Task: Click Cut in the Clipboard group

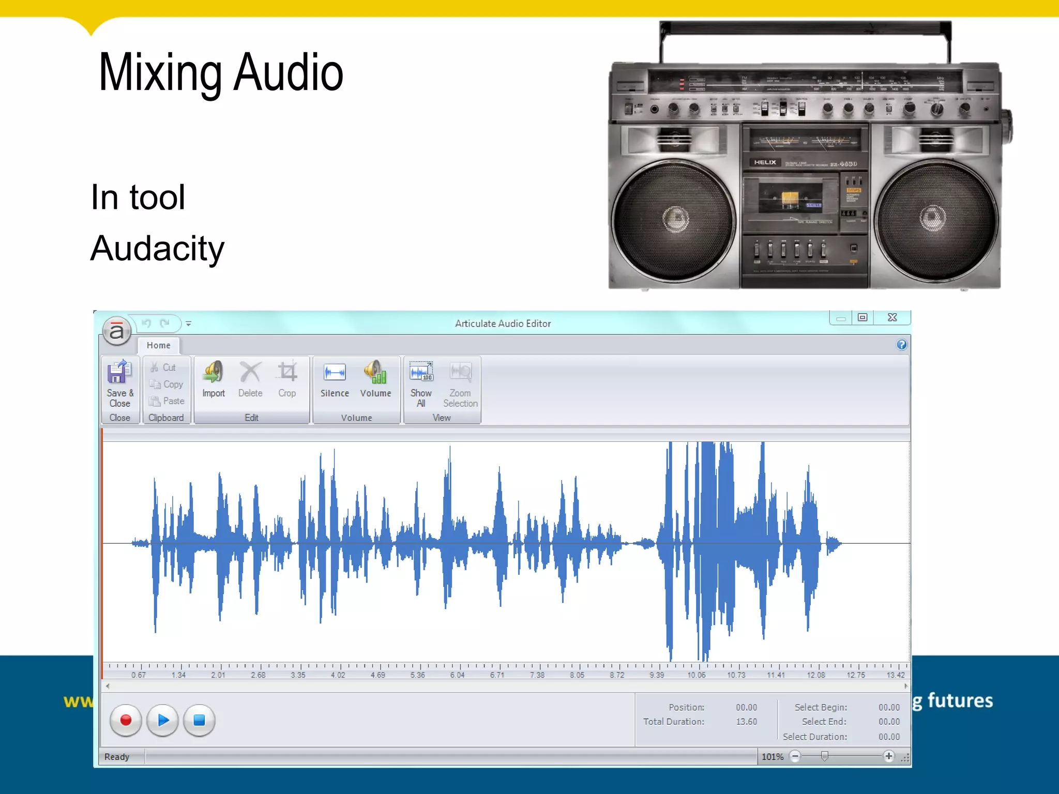Action: [x=163, y=368]
